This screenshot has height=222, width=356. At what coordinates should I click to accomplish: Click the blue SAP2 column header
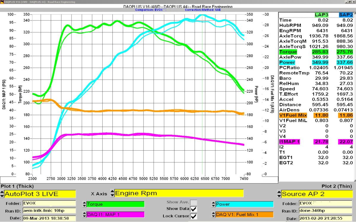tap(346, 15)
